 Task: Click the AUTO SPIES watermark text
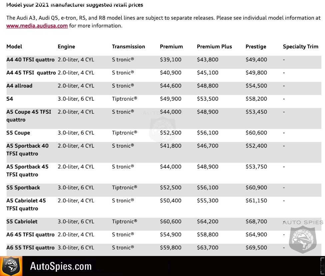click(x=303, y=222)
